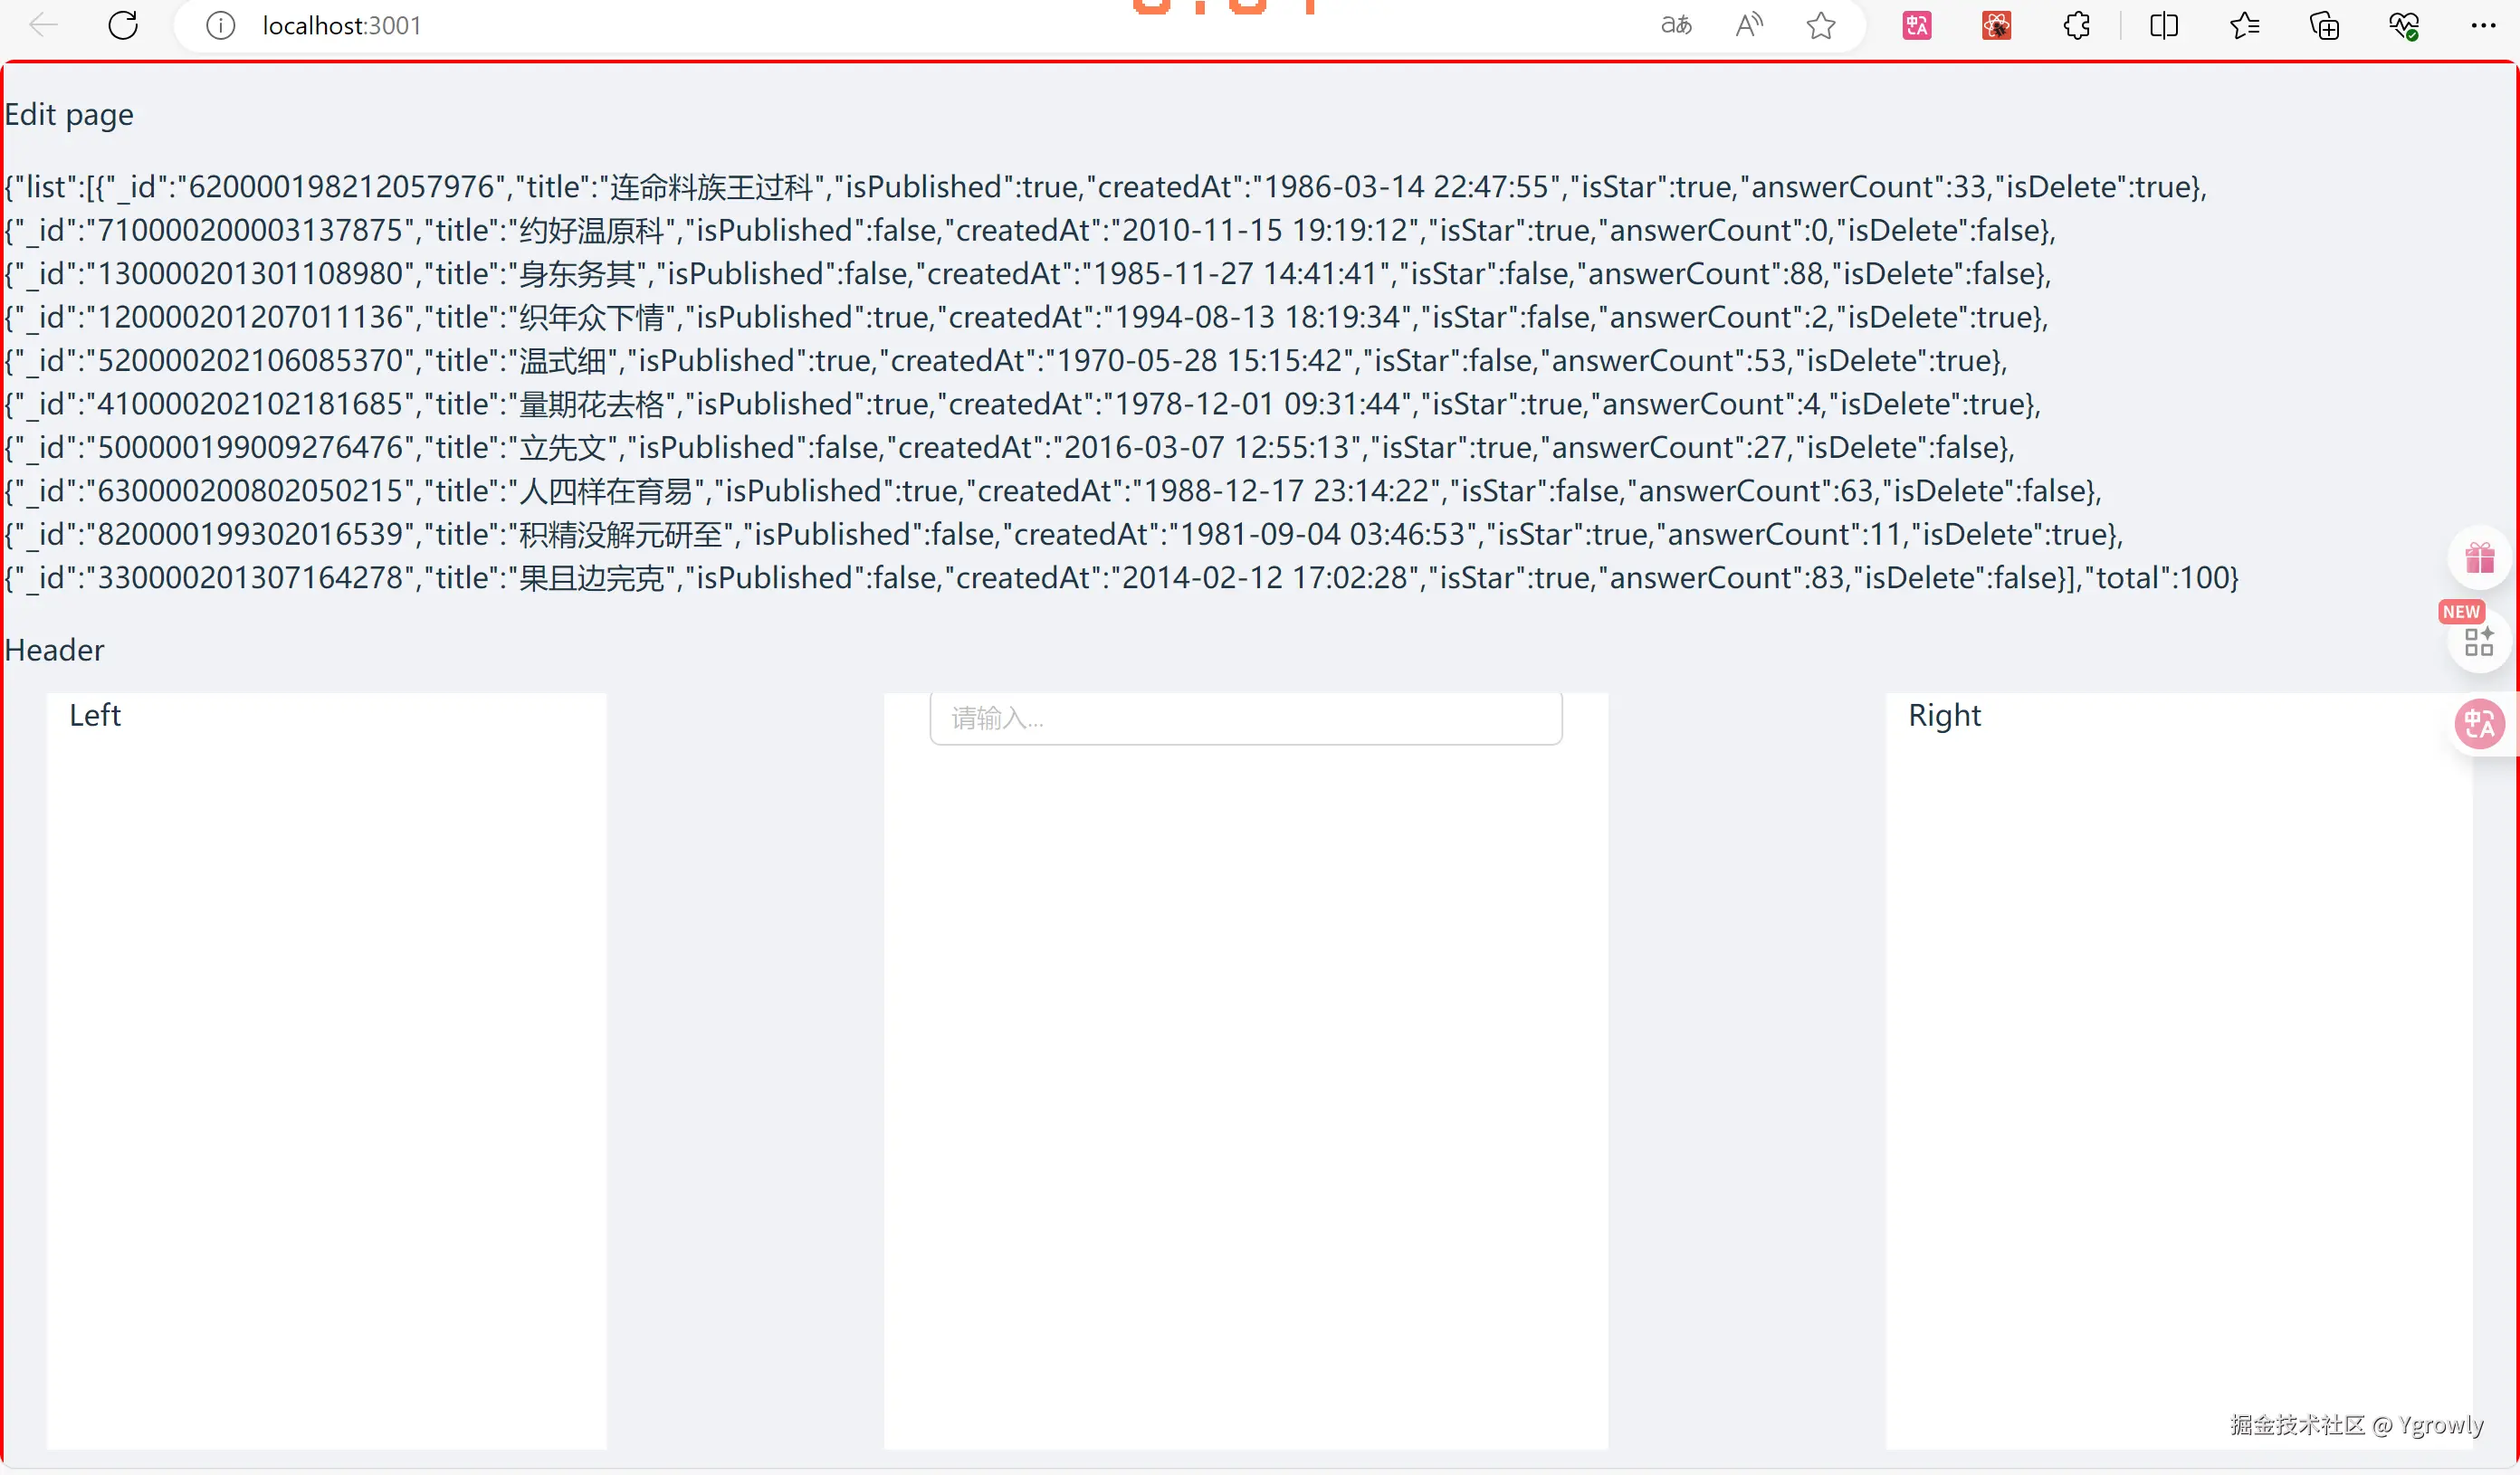The height and width of the screenshot is (1475, 2520).
Task: Open the Collections panel
Action: coord(2324,25)
